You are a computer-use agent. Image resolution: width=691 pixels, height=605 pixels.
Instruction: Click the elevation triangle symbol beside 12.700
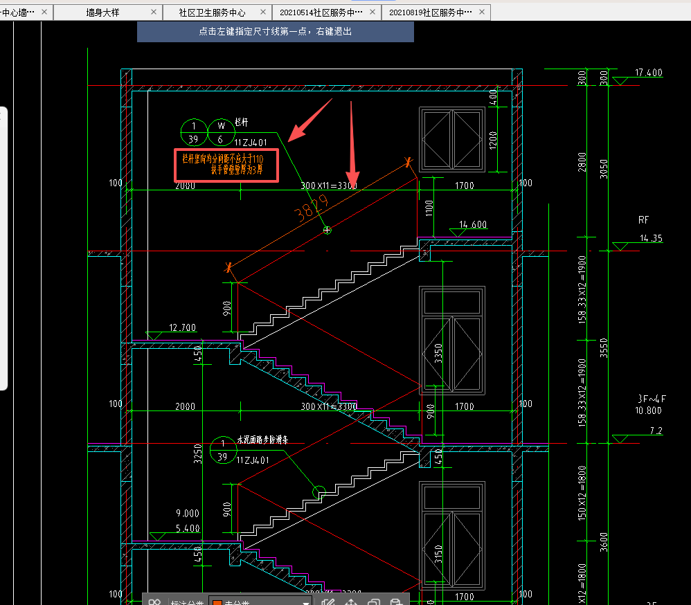154,336
